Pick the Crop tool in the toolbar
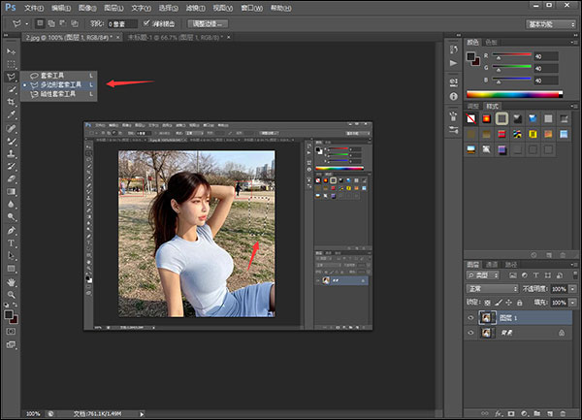582x420 pixels. 12,101
